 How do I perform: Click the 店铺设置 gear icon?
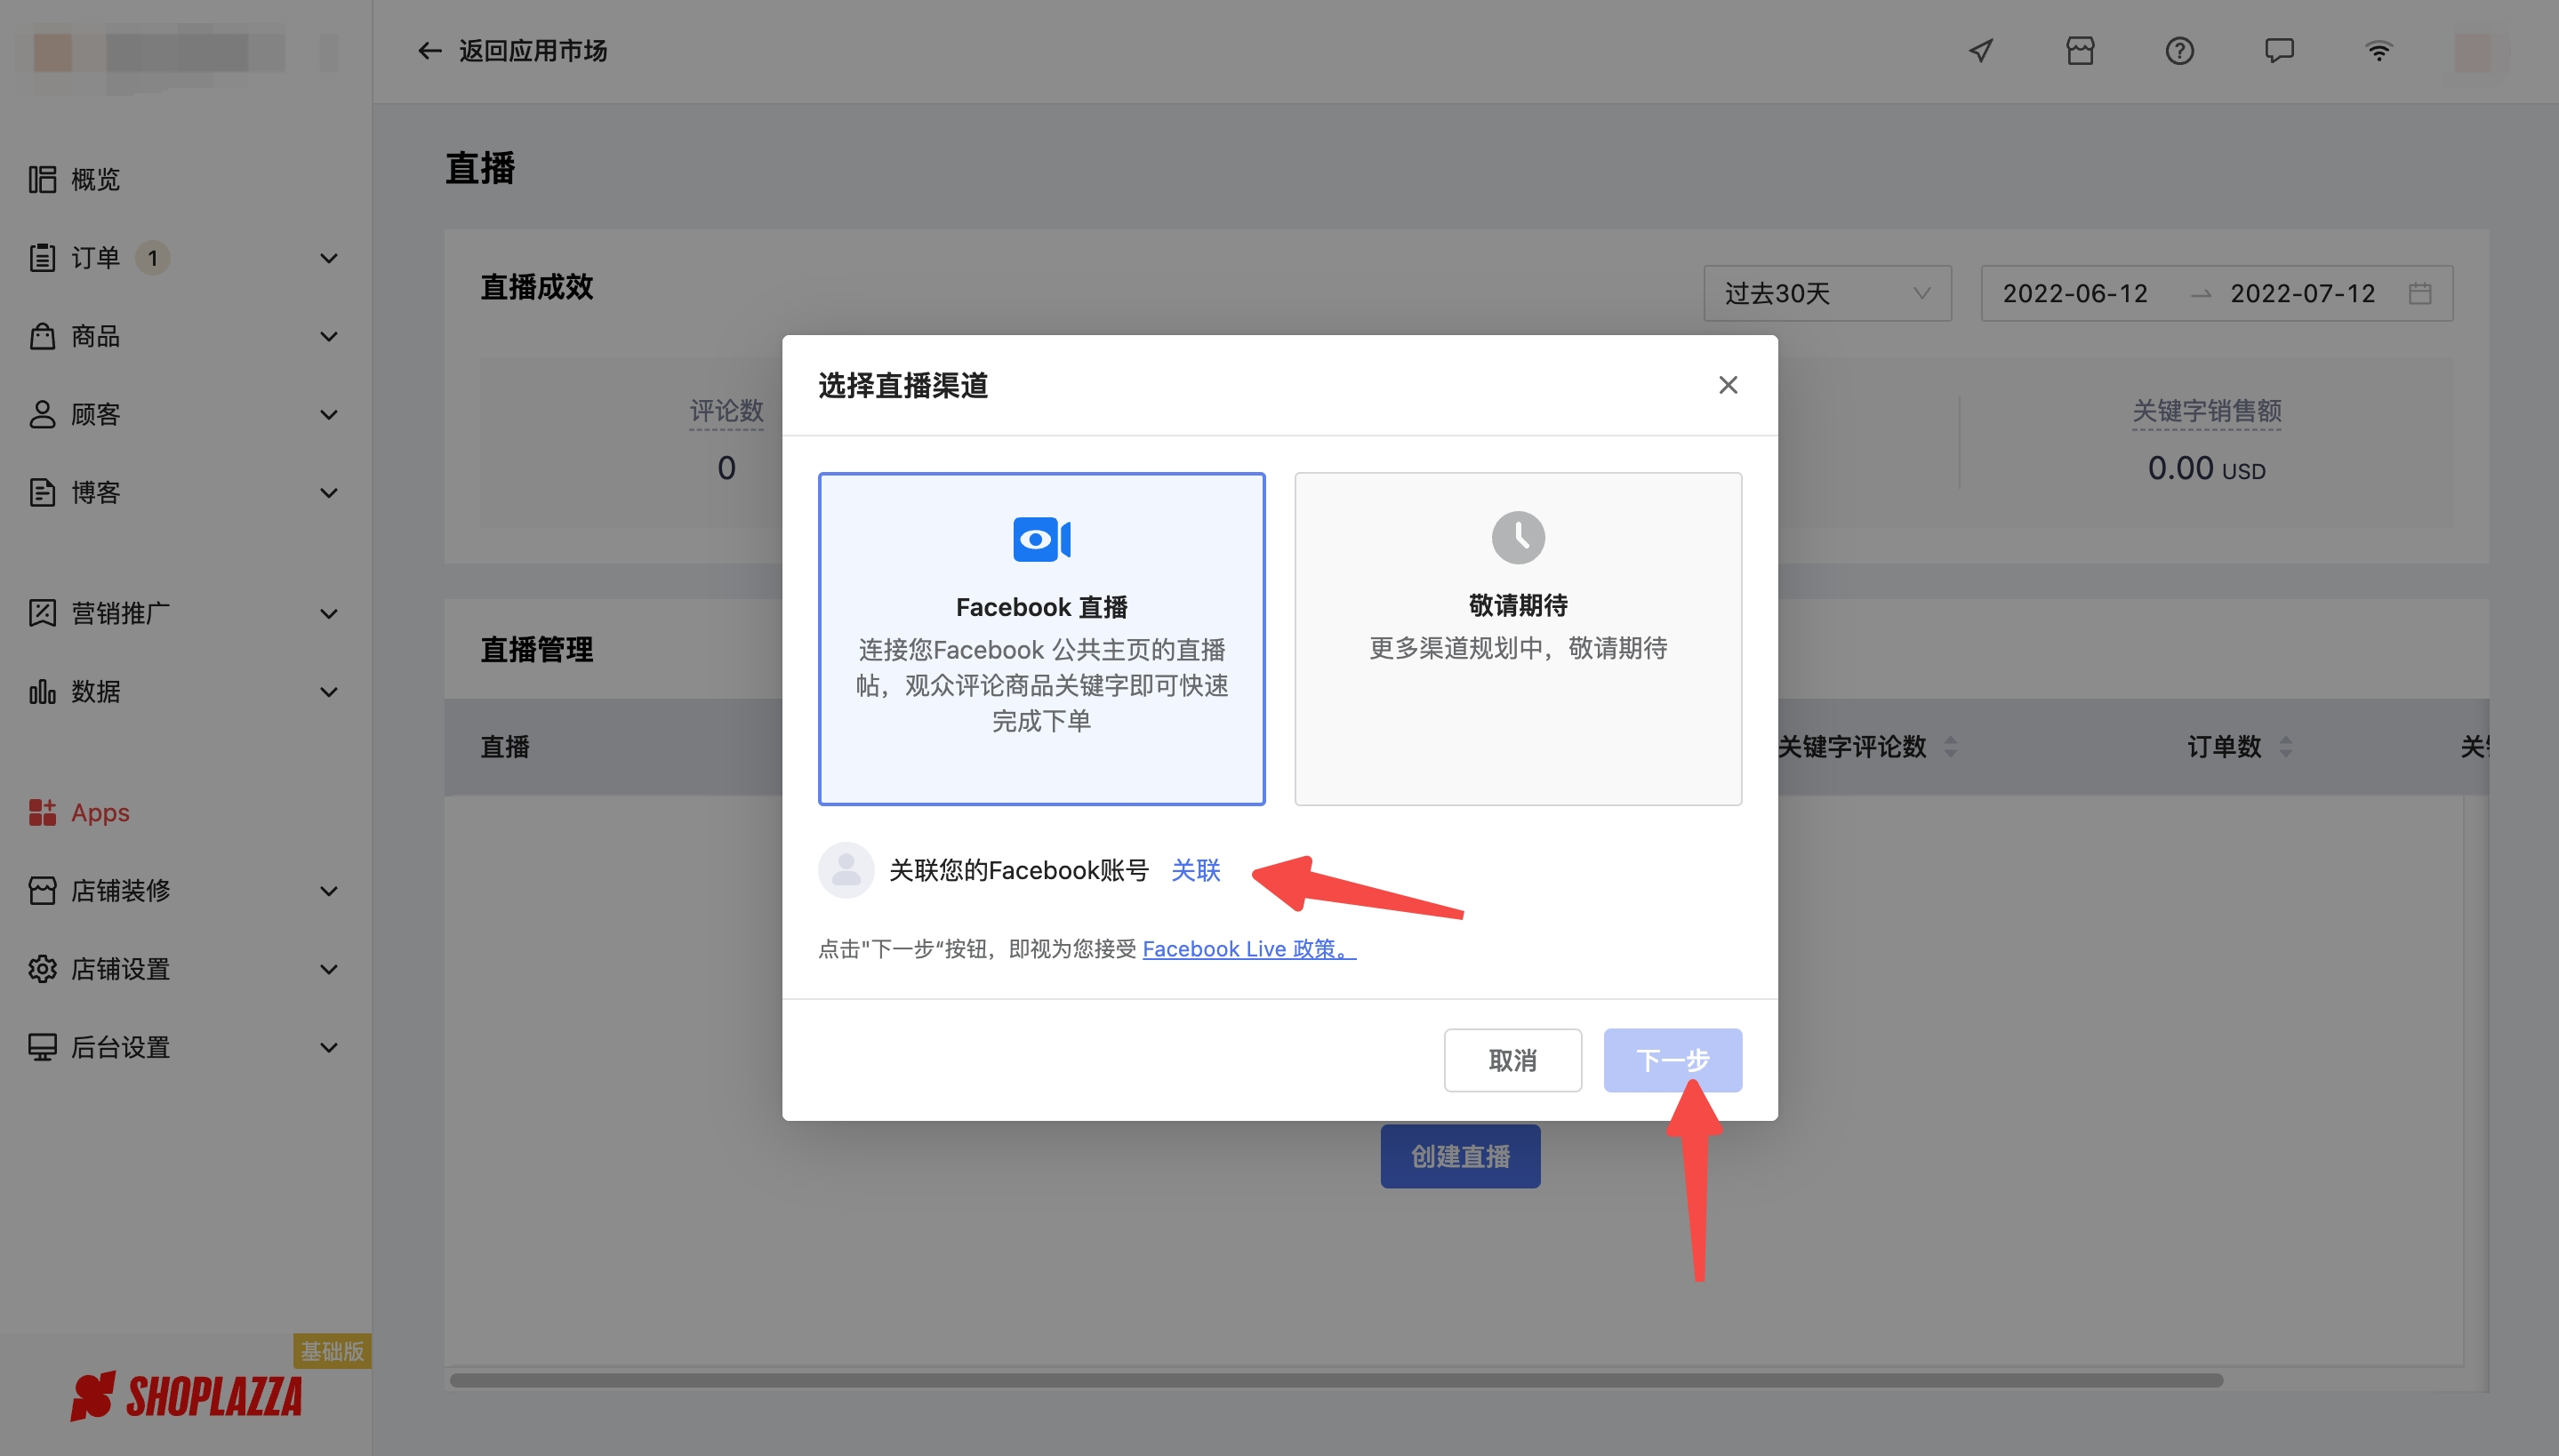pyautogui.click(x=42, y=968)
